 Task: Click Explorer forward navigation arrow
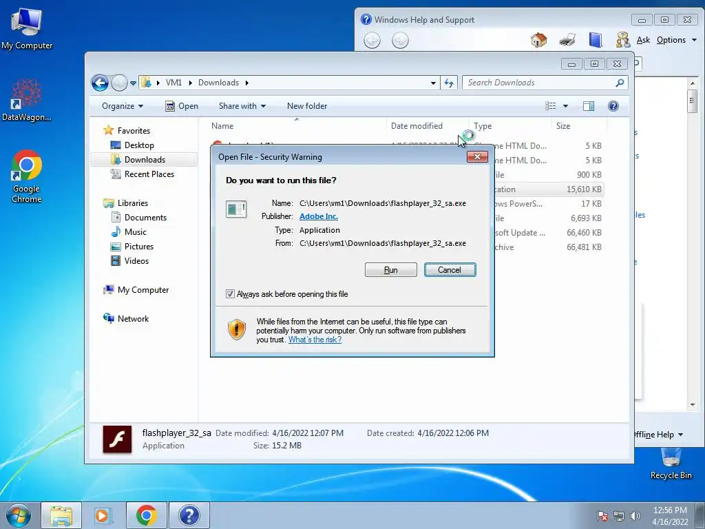119,83
